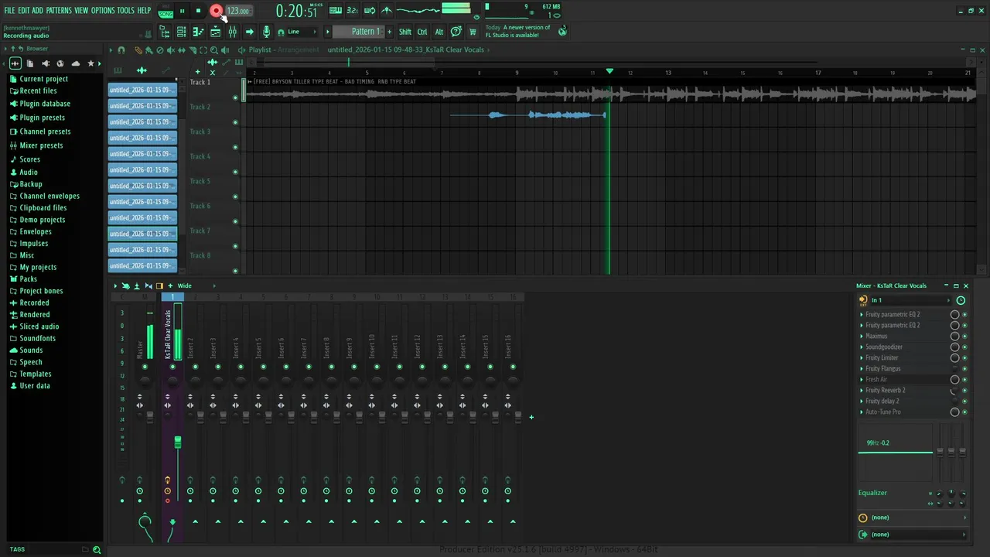Screen dimensions: 990x557
Task: Click the microphone recording icon
Action: pos(266,32)
